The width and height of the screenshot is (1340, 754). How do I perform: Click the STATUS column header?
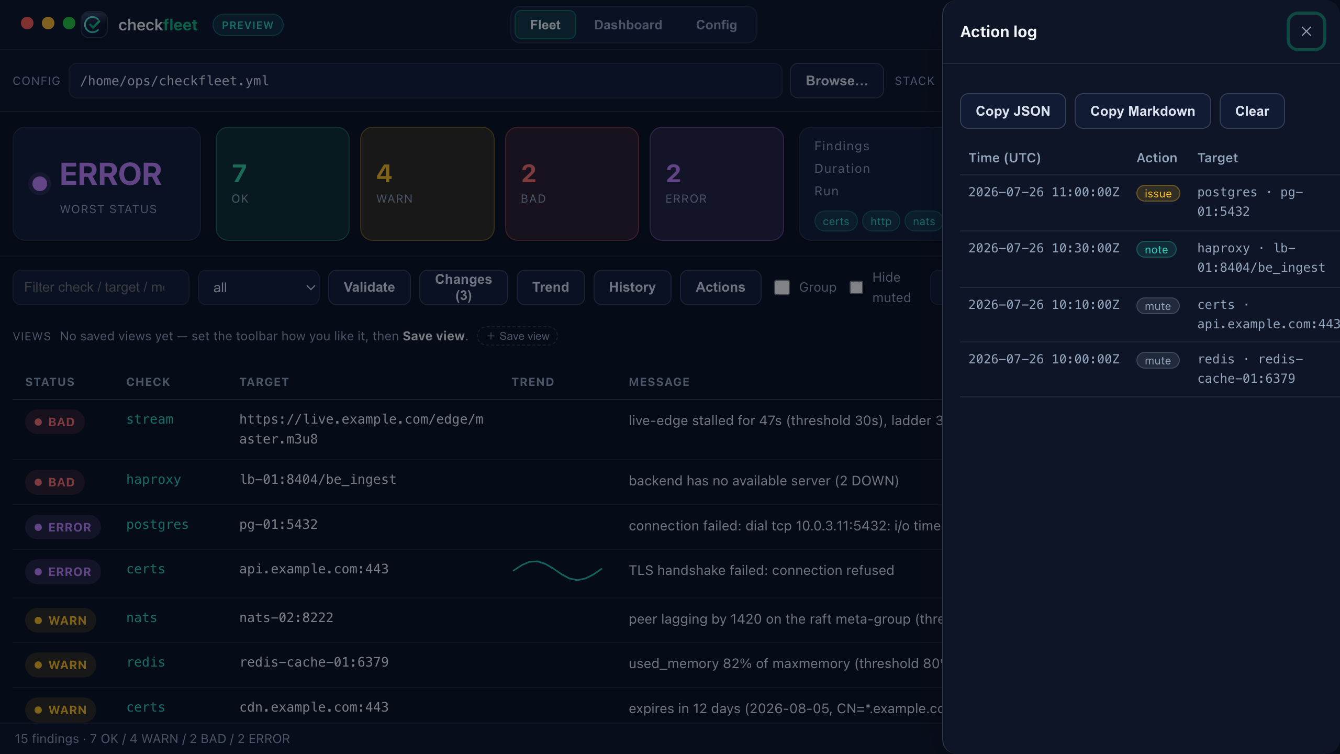[x=50, y=382]
